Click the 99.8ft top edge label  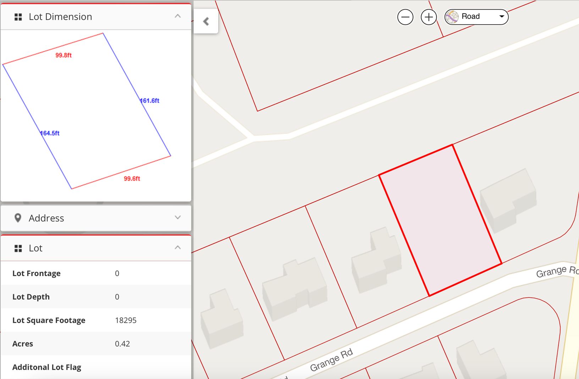tap(64, 55)
